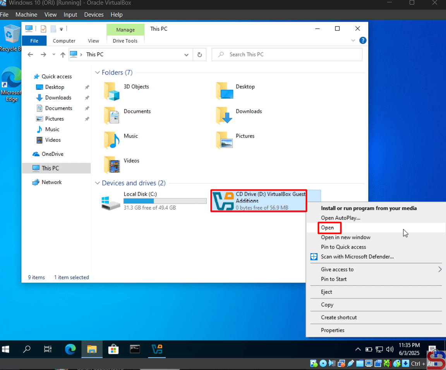The image size is (446, 370).
Task: Open the 3D Objects folder
Action: pyautogui.click(x=112, y=90)
